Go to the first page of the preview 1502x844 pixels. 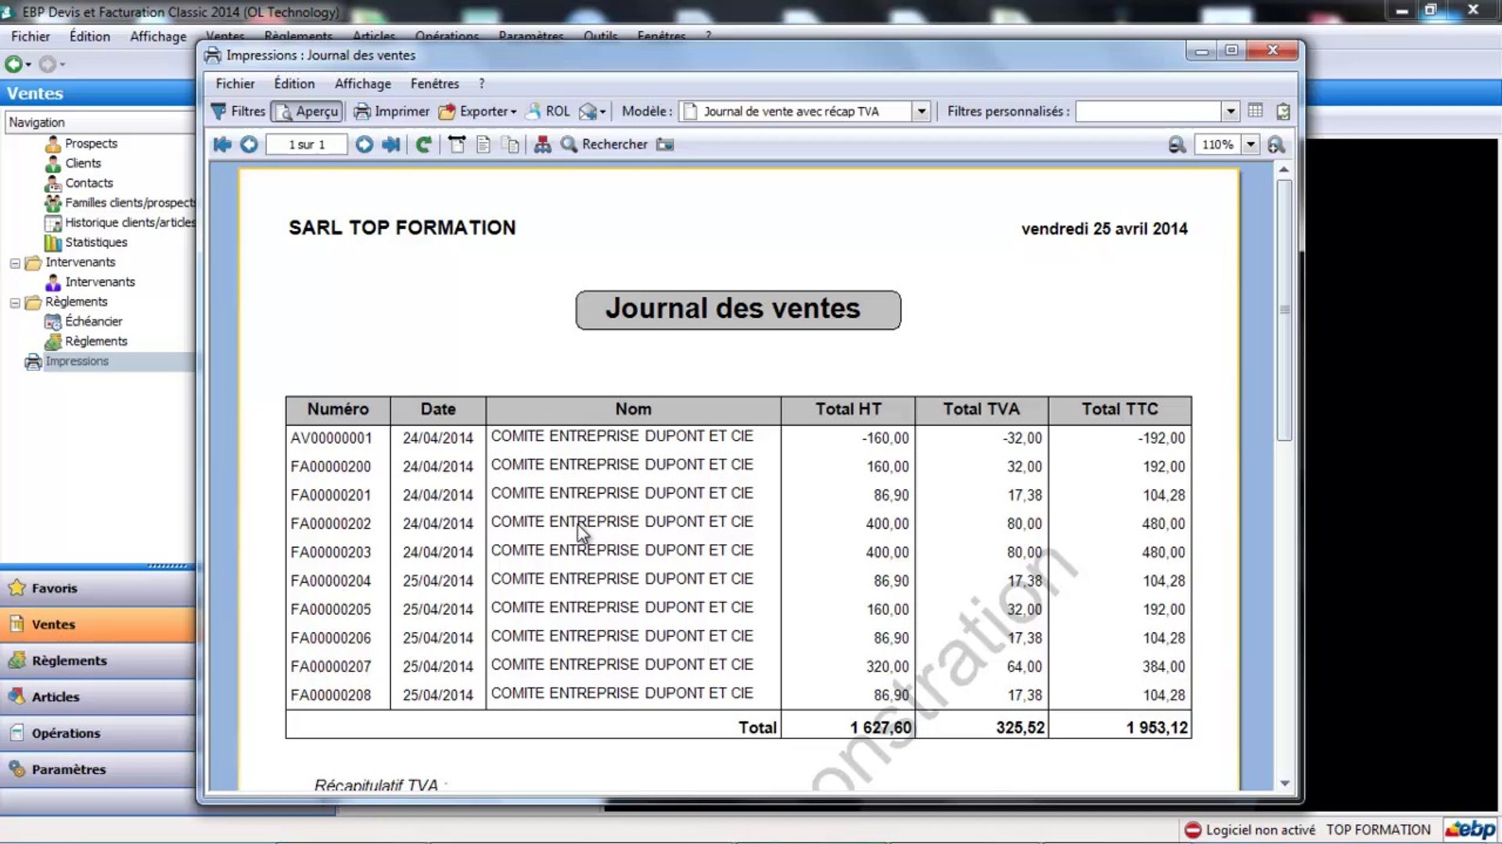tap(222, 145)
